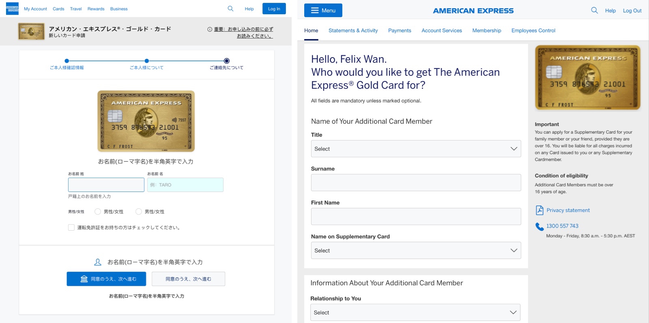Click the third progress step ご連絡先について marker
Screen dimensions: 649x323
[x=227, y=61]
